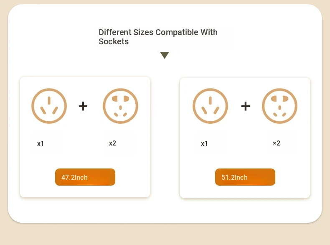This screenshot has width=330, height=245.
Task: Click the five-hole socket icon in left card
Action: tap(120, 106)
